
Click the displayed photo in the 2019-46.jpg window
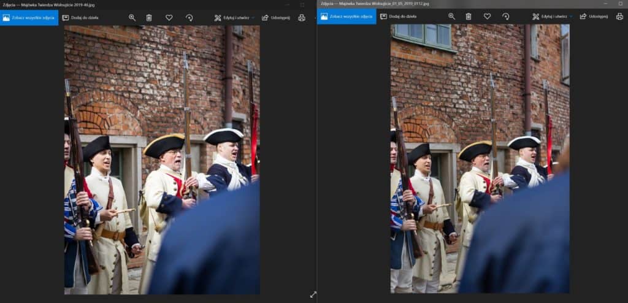pyautogui.click(x=162, y=159)
